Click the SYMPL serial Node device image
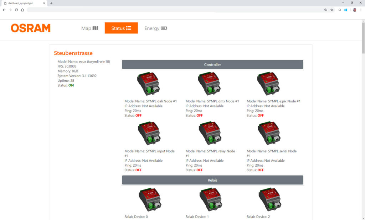Viewport: 365px width, 220px height. [269, 133]
